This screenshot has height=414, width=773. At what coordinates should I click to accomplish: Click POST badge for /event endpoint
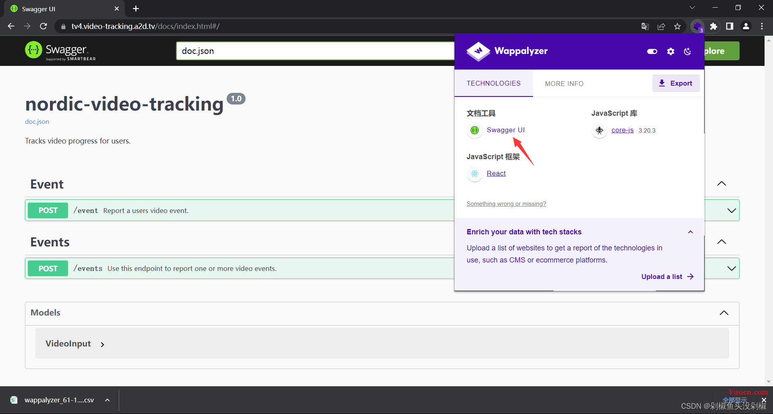click(48, 210)
